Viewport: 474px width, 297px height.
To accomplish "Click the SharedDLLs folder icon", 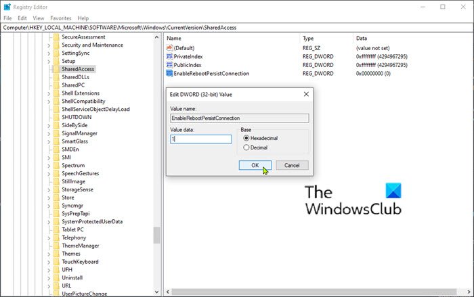I will tap(56, 77).
